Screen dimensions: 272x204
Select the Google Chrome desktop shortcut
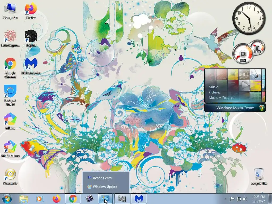(x=10, y=68)
